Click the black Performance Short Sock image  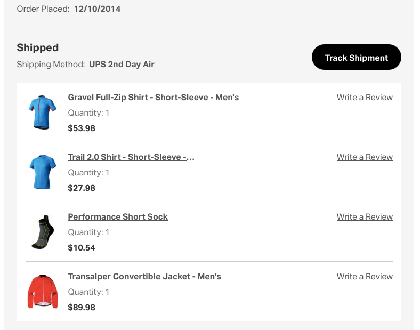coord(42,231)
